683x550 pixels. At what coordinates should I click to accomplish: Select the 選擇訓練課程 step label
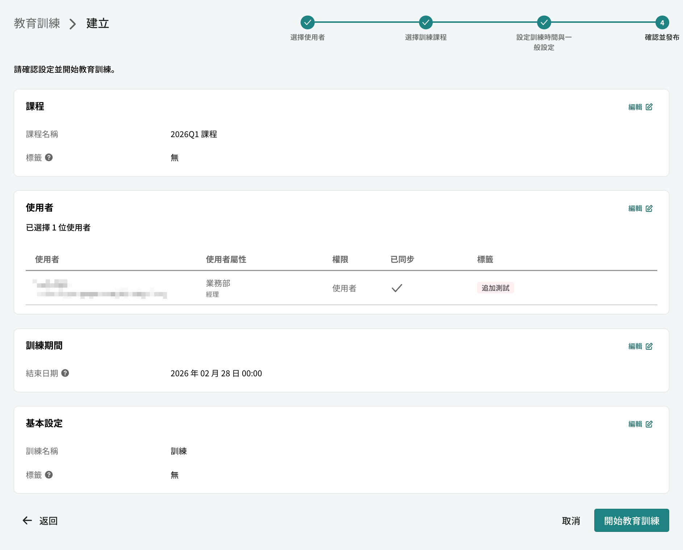(426, 37)
